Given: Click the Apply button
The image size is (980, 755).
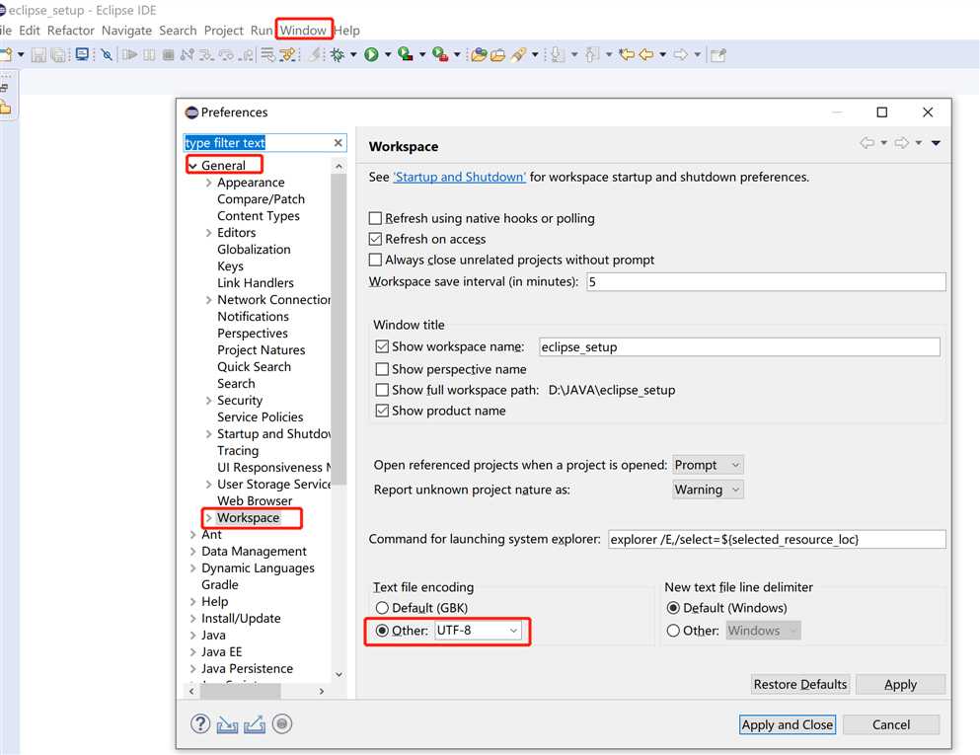Looking at the screenshot, I should pyautogui.click(x=900, y=684).
